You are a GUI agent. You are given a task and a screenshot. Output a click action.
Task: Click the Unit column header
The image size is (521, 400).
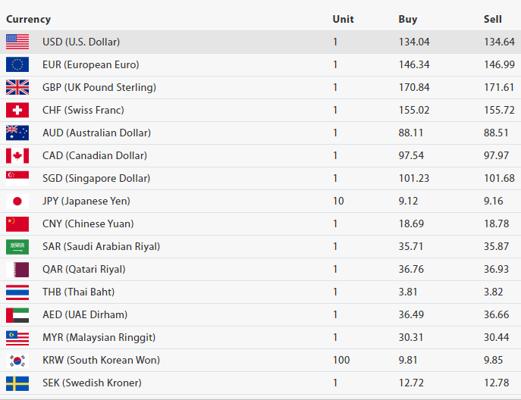342,19
